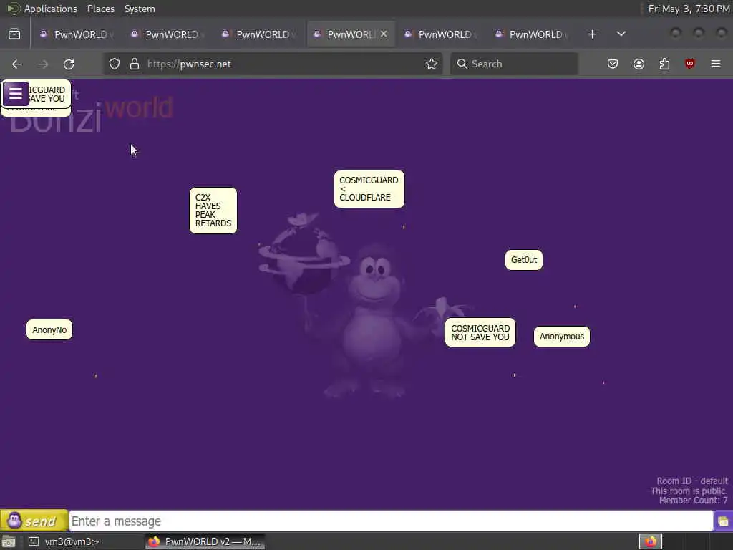Switch to the sixth PwnWORLD tab
Image resolution: width=733 pixels, height=550 pixels.
click(x=531, y=34)
